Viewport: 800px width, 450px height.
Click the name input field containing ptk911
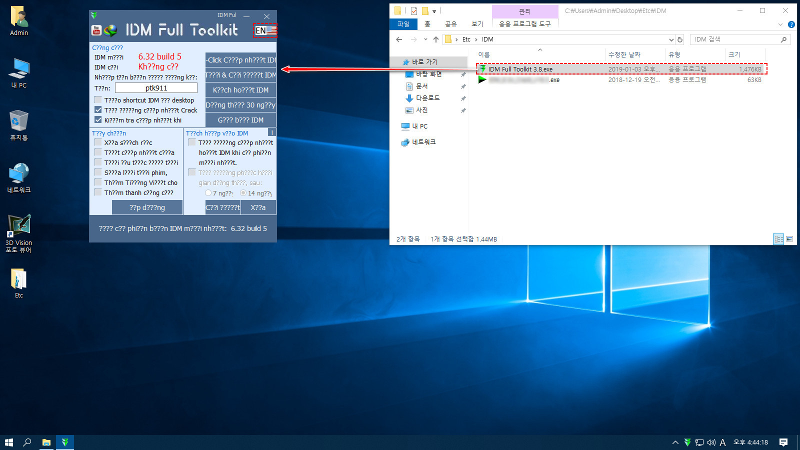click(156, 88)
